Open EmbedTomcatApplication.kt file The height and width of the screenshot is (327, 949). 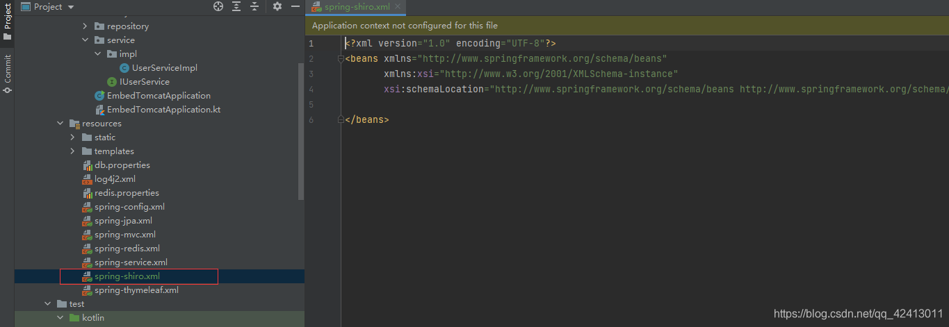coord(164,109)
